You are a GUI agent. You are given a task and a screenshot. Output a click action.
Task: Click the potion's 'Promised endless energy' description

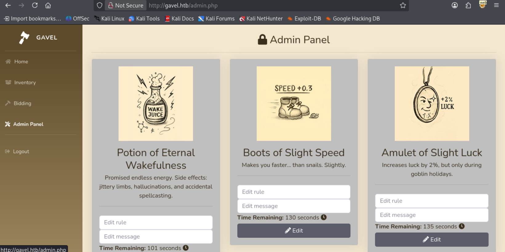point(156,187)
